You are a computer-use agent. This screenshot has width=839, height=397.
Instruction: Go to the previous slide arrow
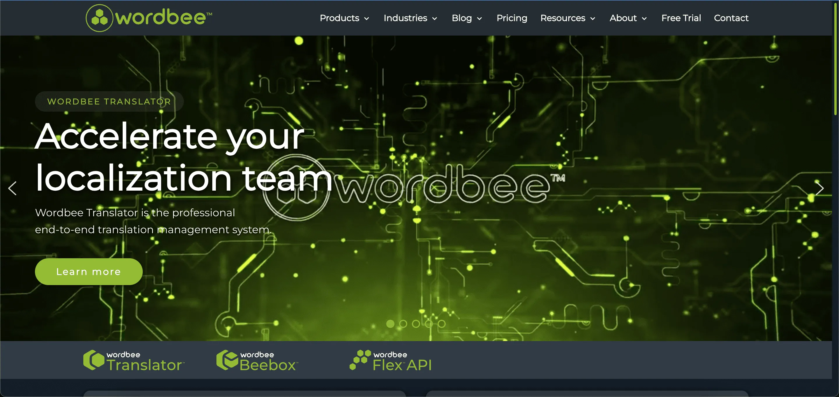(x=12, y=188)
